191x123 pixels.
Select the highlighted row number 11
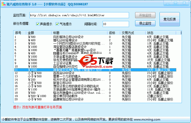point(95,70)
